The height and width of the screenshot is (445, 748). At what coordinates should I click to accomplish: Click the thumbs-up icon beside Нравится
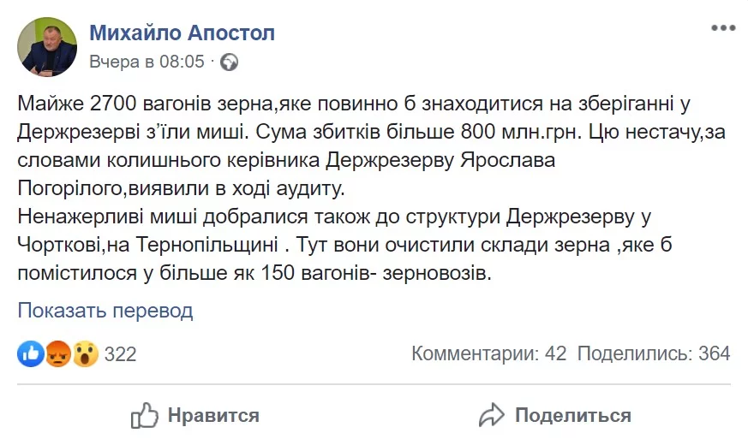pos(145,416)
